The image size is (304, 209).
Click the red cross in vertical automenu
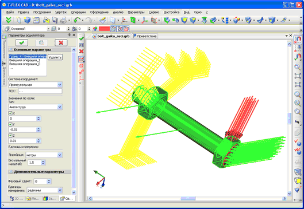[82, 51]
